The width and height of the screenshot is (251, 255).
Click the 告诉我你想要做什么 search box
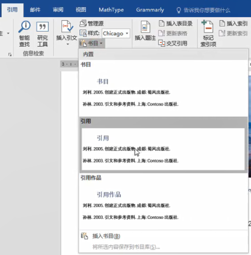[207, 10]
